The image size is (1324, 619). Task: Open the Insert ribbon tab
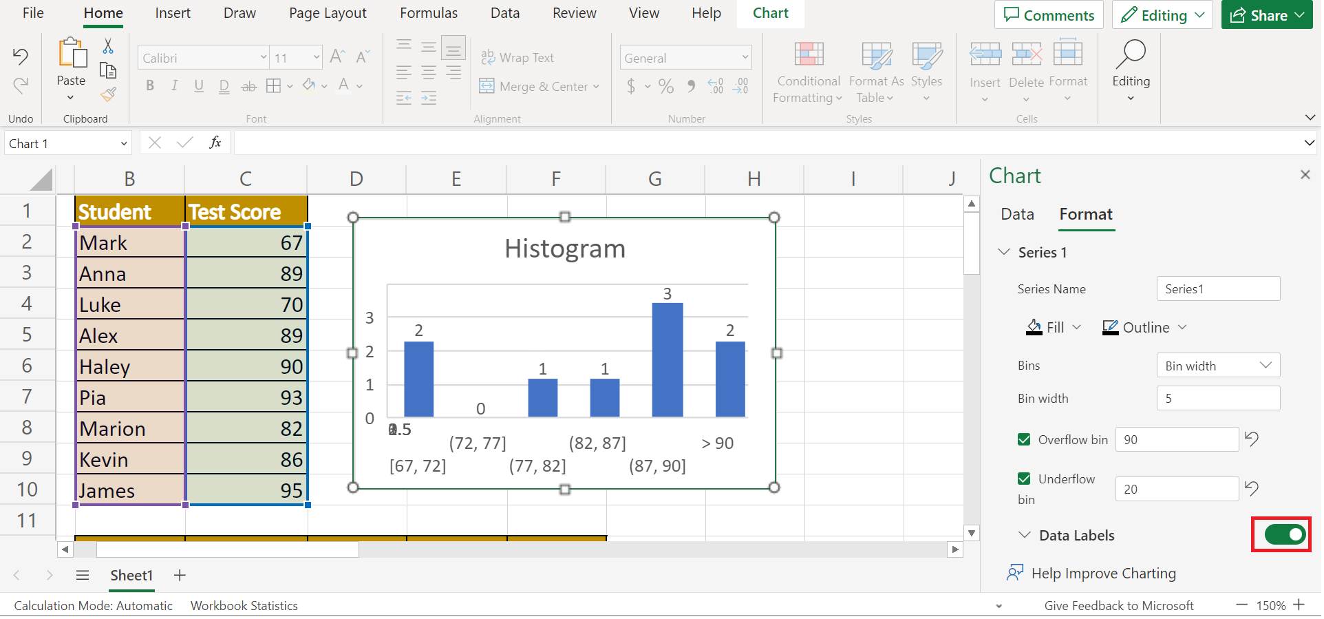[173, 13]
